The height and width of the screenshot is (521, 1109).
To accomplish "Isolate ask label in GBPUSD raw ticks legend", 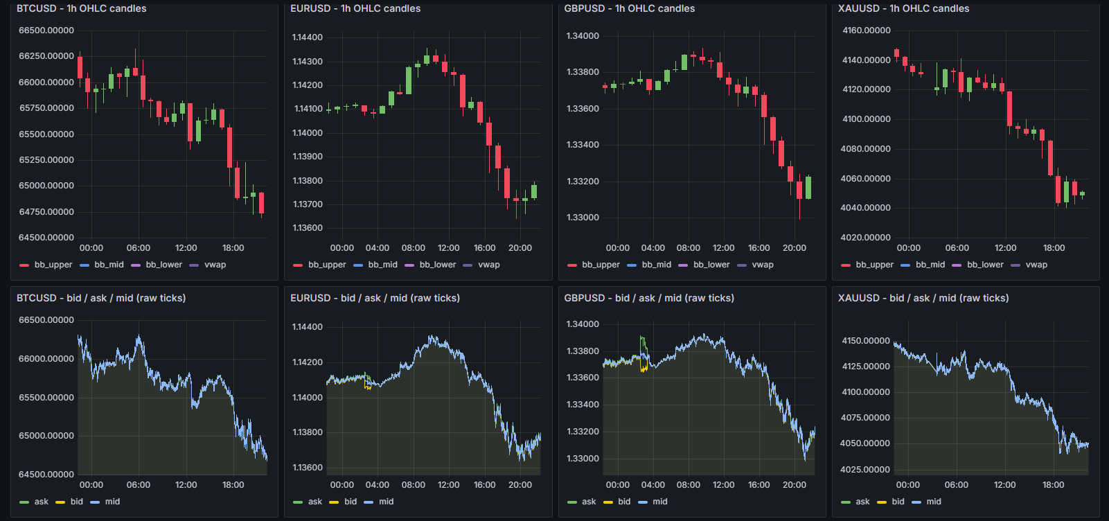I will pos(589,502).
